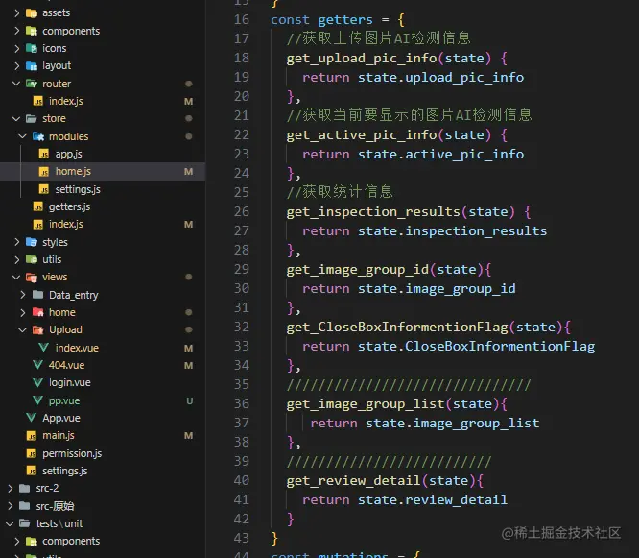Viewport: 639px width, 558px height.
Task: Click the icons folder icon
Action: [x=32, y=48]
